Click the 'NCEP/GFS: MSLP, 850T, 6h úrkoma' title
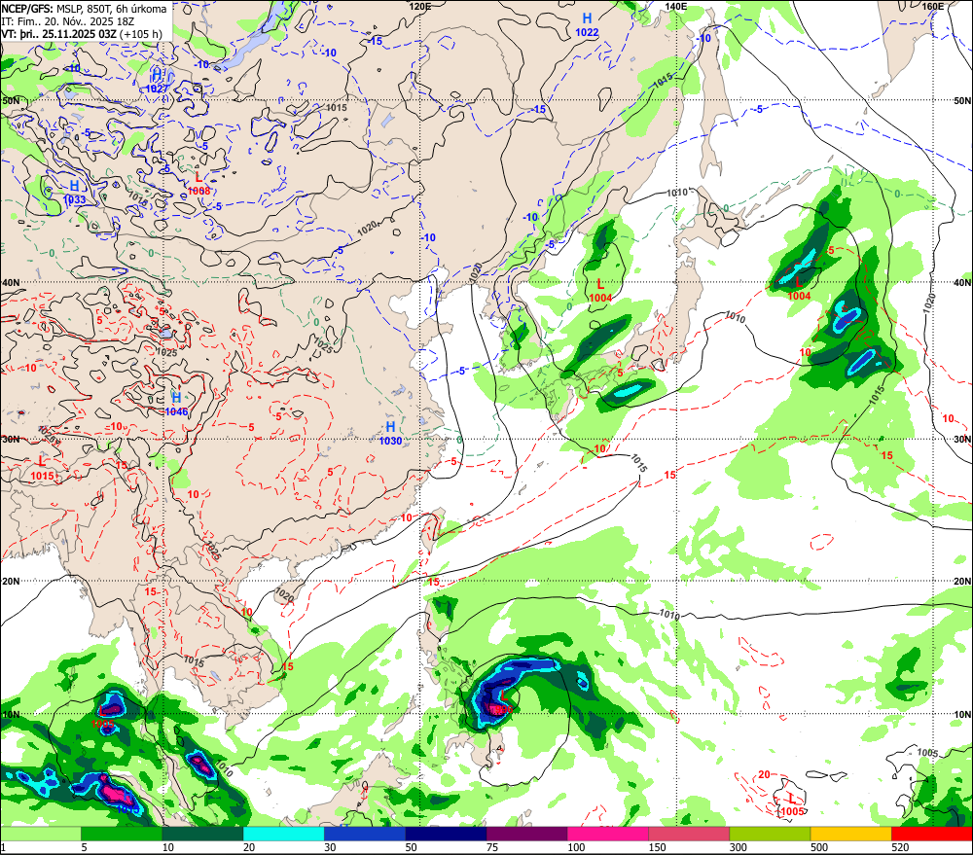Screen dimensions: 973x855 84,9
